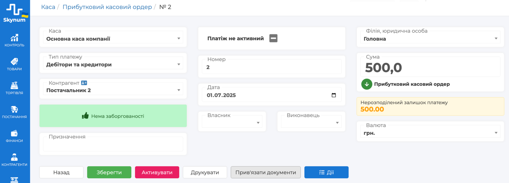Open the Контроль section icon in sidebar

point(15,38)
